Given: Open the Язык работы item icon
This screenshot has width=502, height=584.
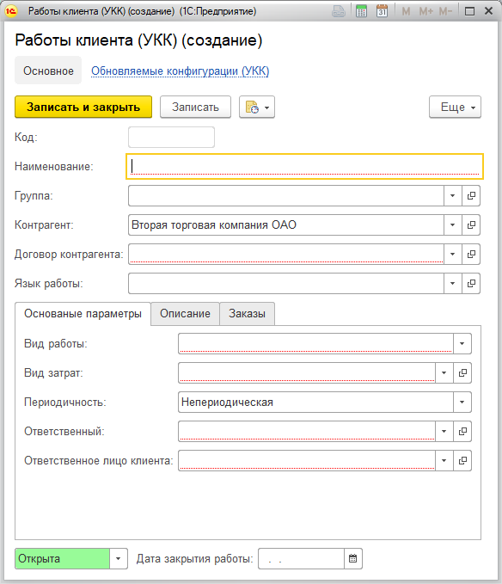Looking at the screenshot, I should coord(471,284).
